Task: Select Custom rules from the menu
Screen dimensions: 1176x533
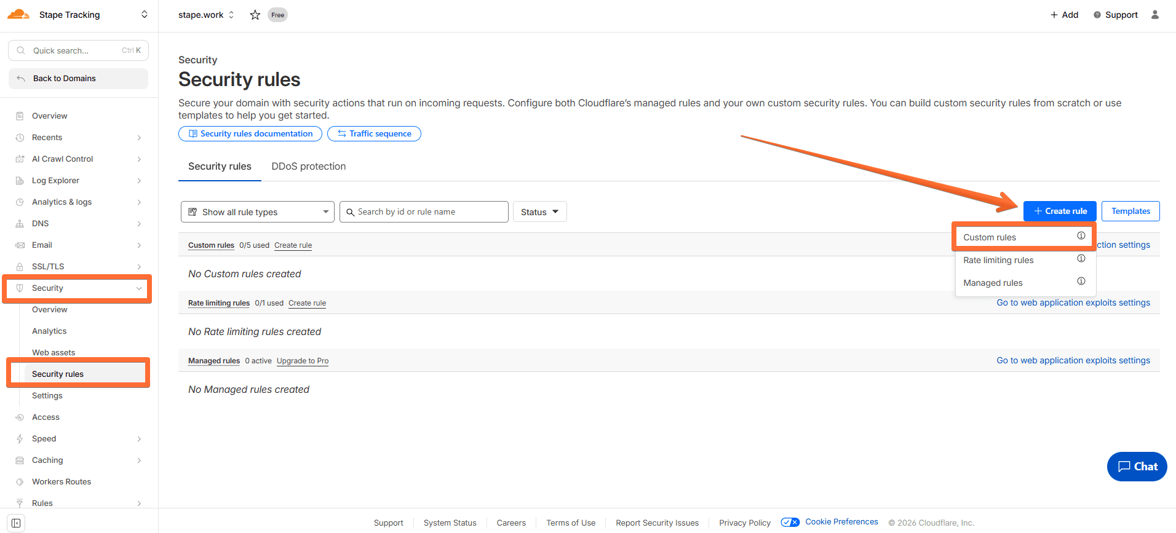Action: (990, 237)
